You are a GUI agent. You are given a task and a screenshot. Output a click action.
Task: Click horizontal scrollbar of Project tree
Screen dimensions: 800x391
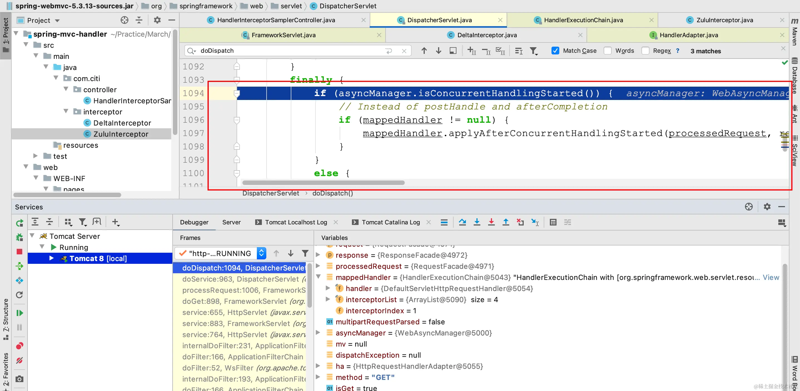coord(67,195)
